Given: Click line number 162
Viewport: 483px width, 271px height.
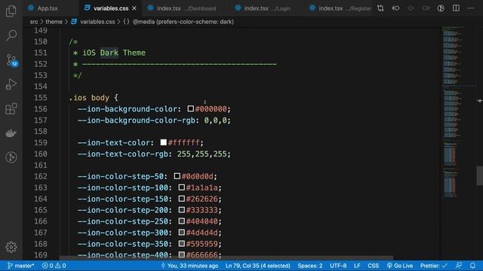Looking at the screenshot, I should click(40, 176).
